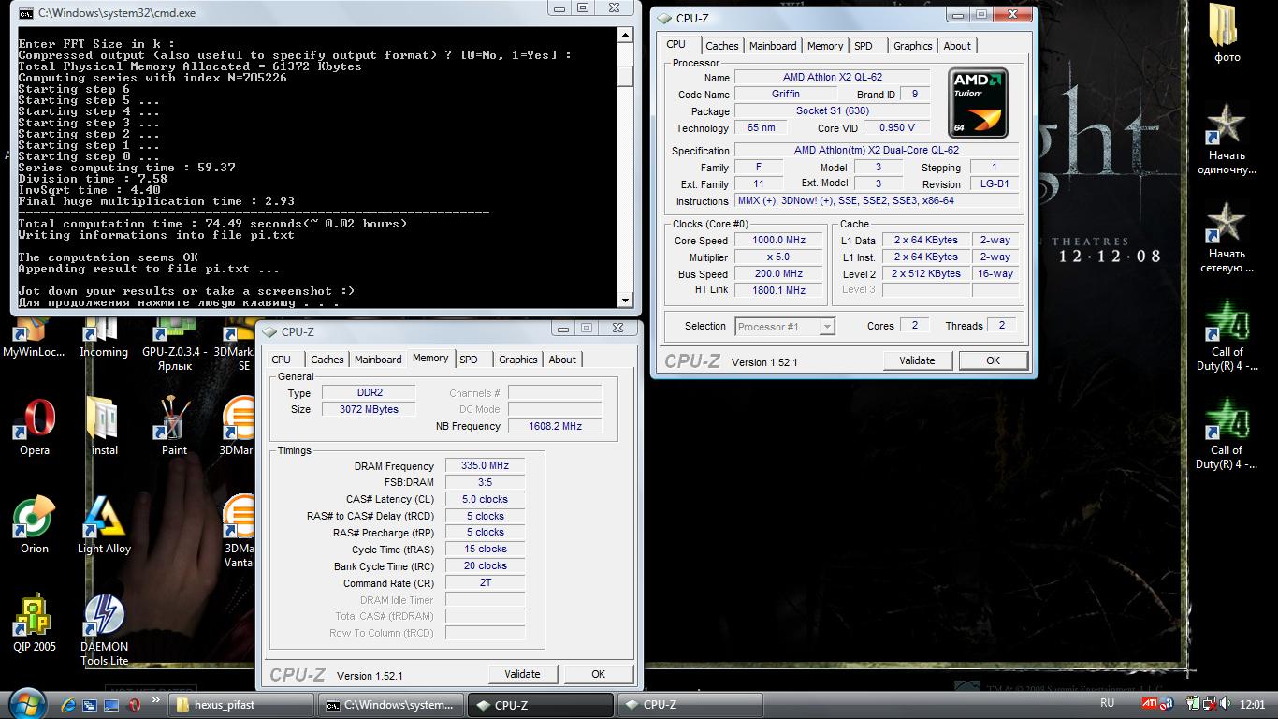1278x719 pixels.
Task: Click the cmd.exe title bar icon
Action: [x=26, y=13]
